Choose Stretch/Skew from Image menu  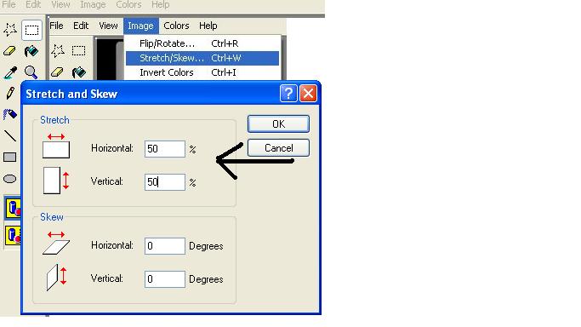pyautogui.click(x=202, y=58)
